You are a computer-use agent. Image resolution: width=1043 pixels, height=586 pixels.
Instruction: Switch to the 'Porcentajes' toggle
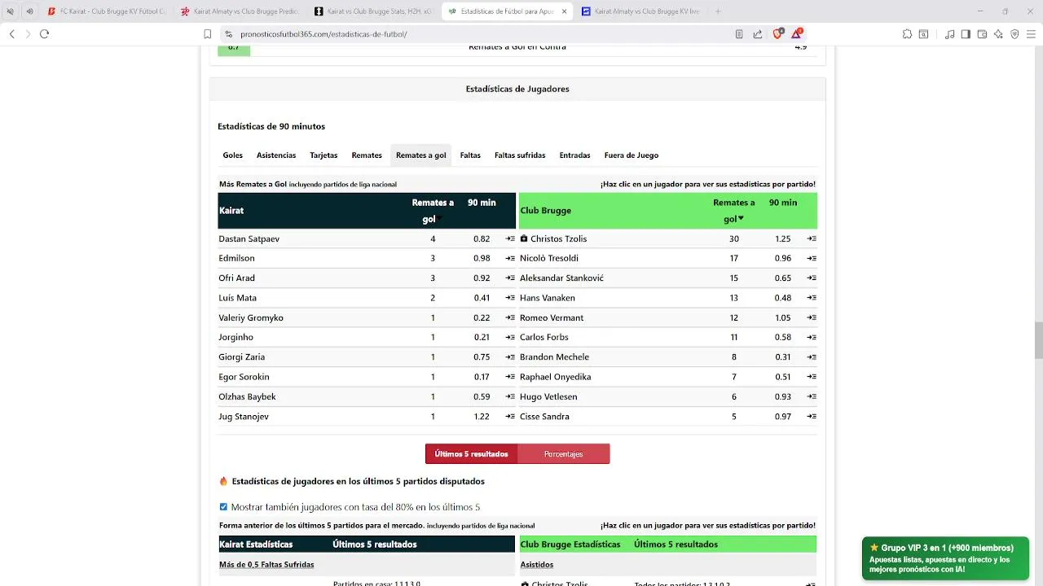click(563, 454)
